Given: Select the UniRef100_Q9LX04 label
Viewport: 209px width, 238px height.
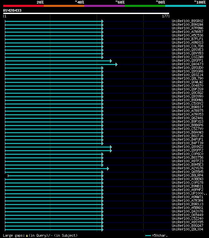Looking at the screenshot, I should tap(187, 229).
